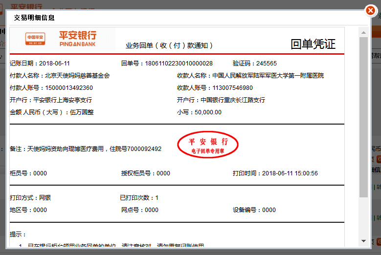Click the 网点号 0000 field
This screenshot has height=255, width=381.
(140, 210)
